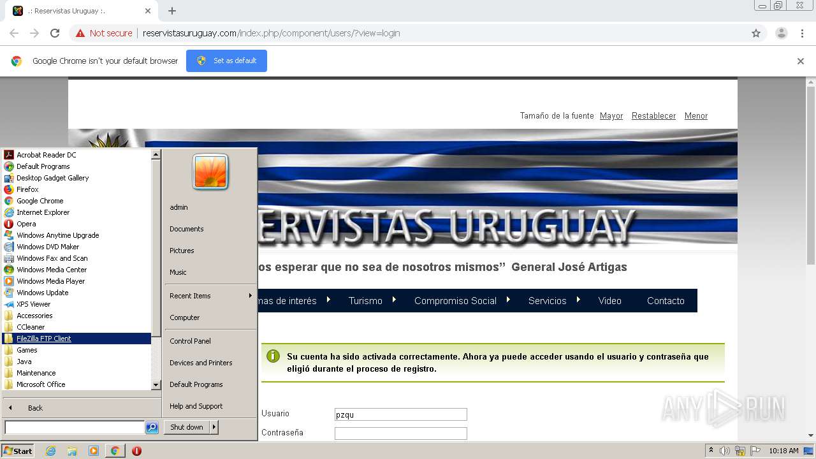Open Windows Media Player from list

click(x=50, y=281)
